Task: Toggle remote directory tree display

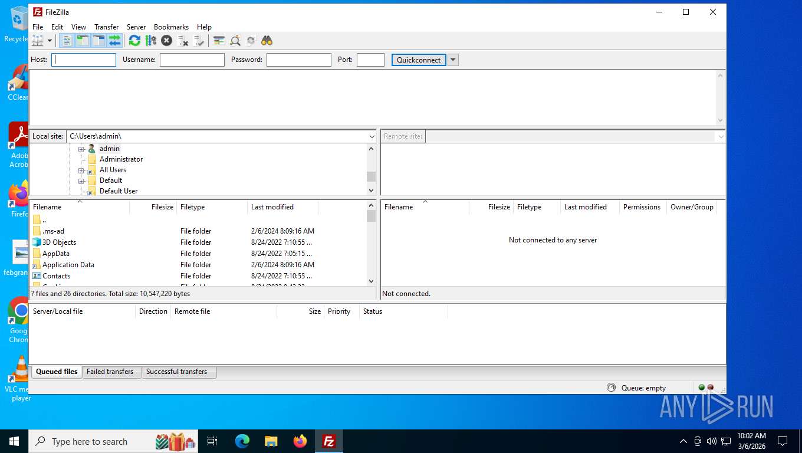Action: [98, 41]
